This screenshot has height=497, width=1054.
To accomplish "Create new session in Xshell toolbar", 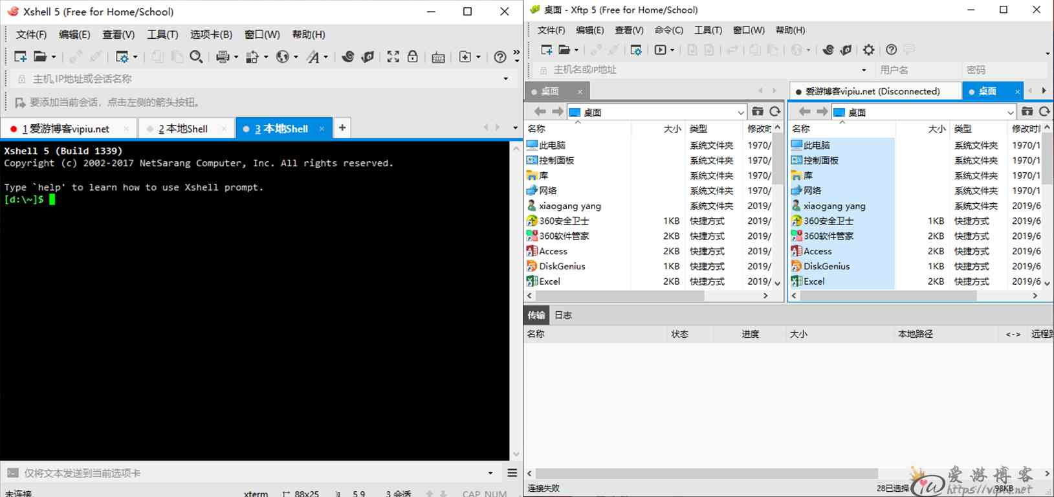I will coord(20,57).
